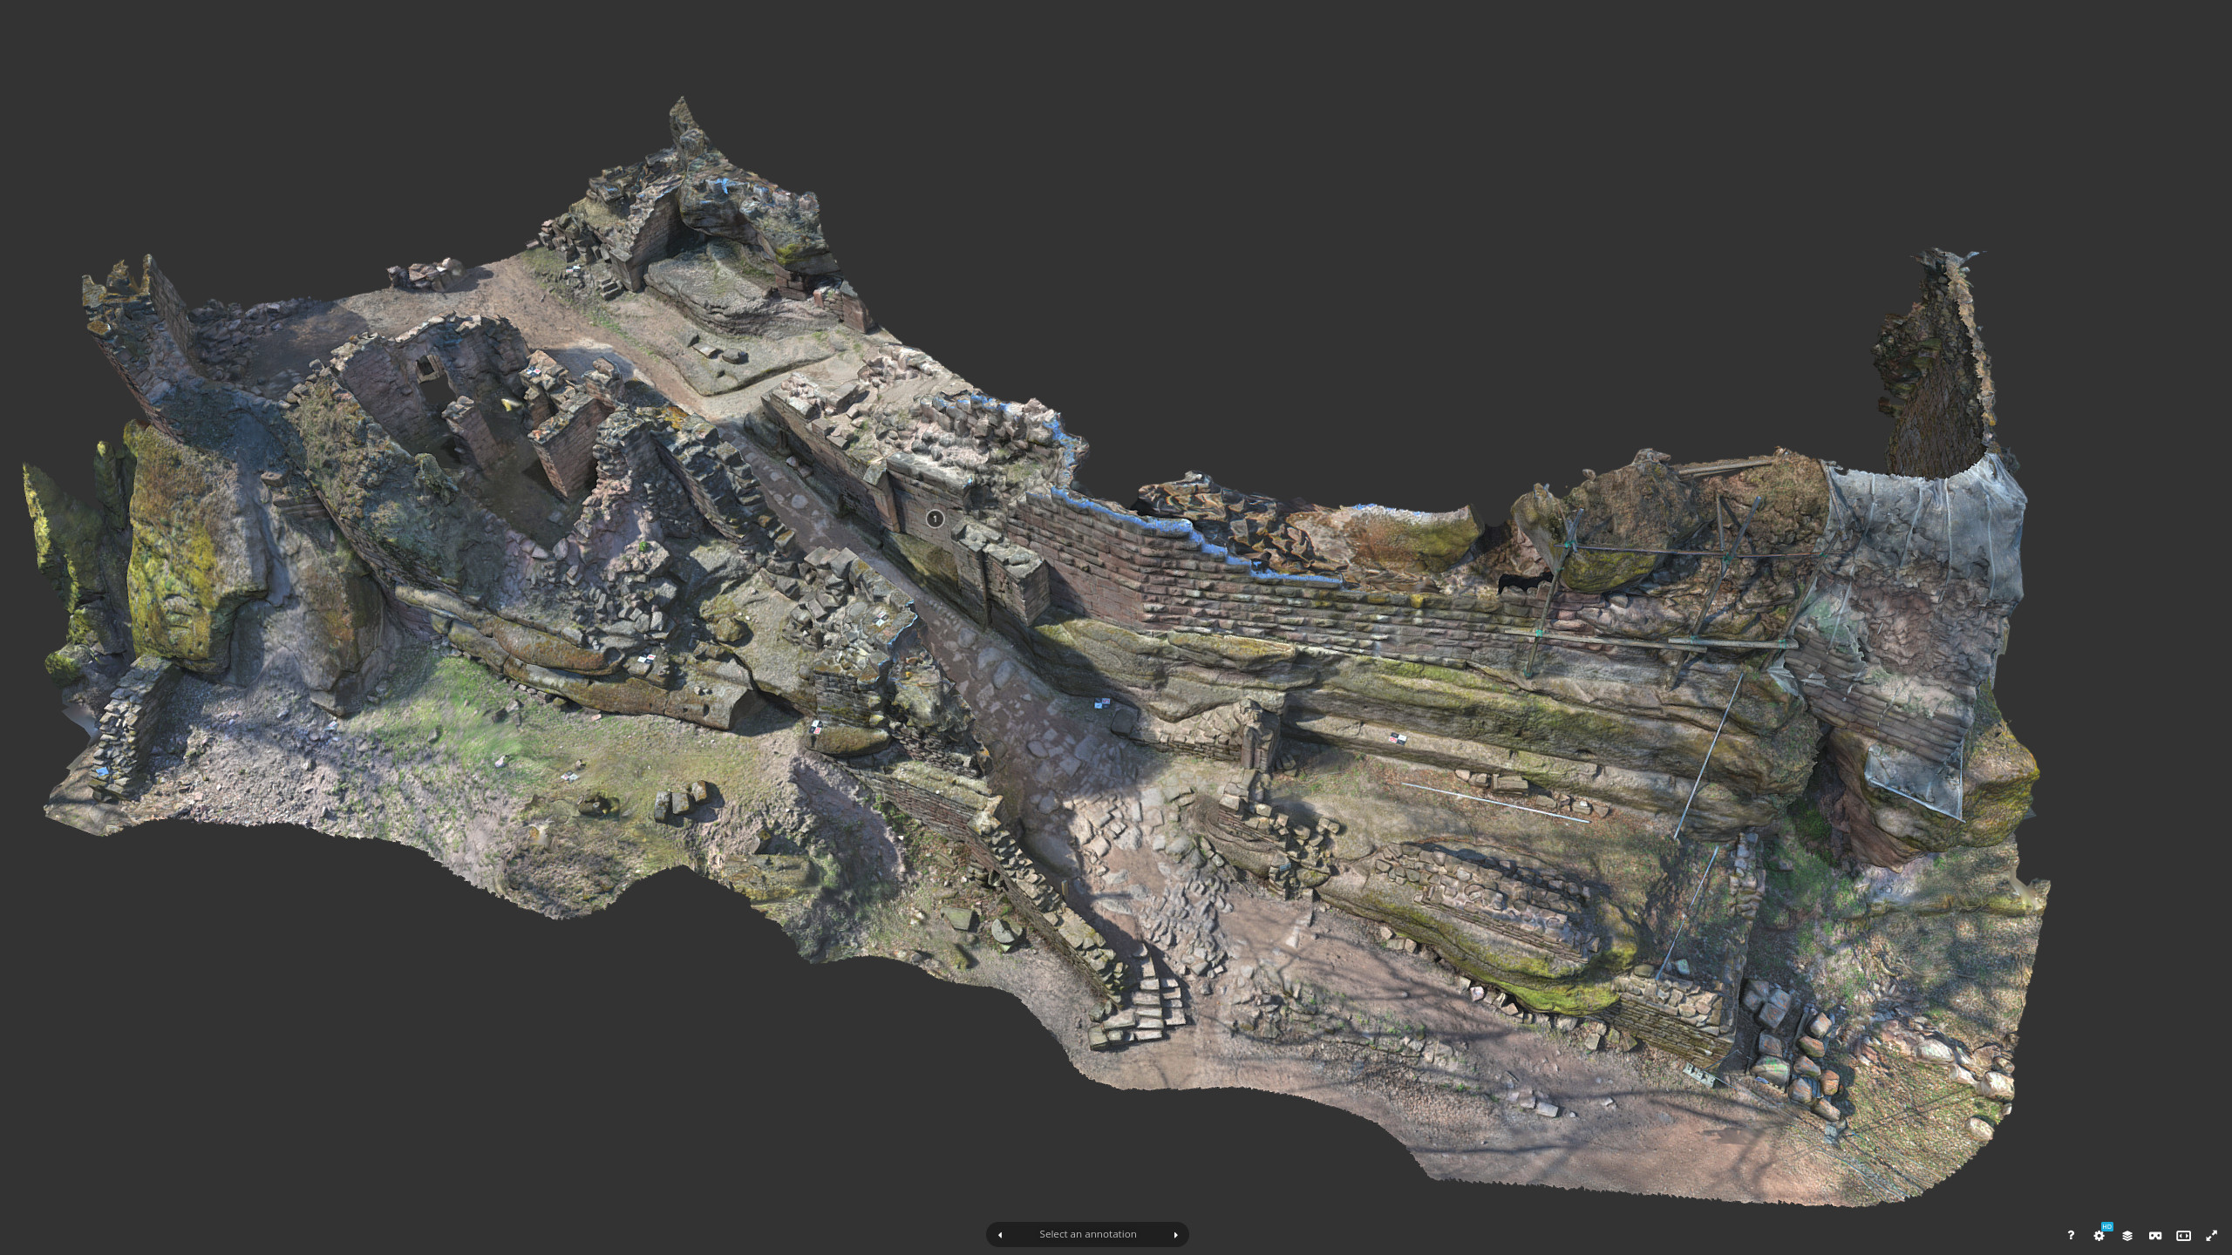This screenshot has width=2232, height=1255.
Task: Enter fullscreen with the arrows icon
Action: coord(2211,1235)
